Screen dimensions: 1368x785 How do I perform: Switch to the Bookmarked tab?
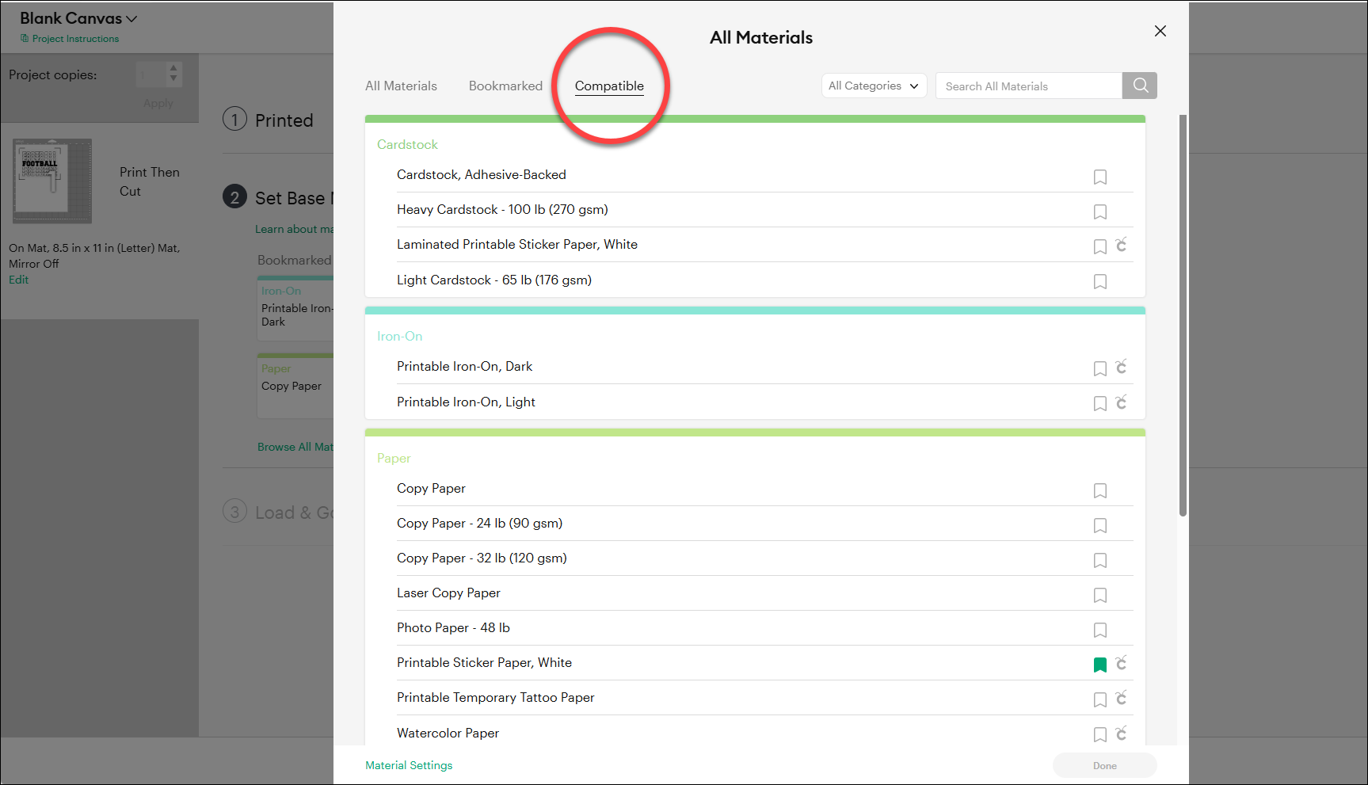tap(505, 86)
